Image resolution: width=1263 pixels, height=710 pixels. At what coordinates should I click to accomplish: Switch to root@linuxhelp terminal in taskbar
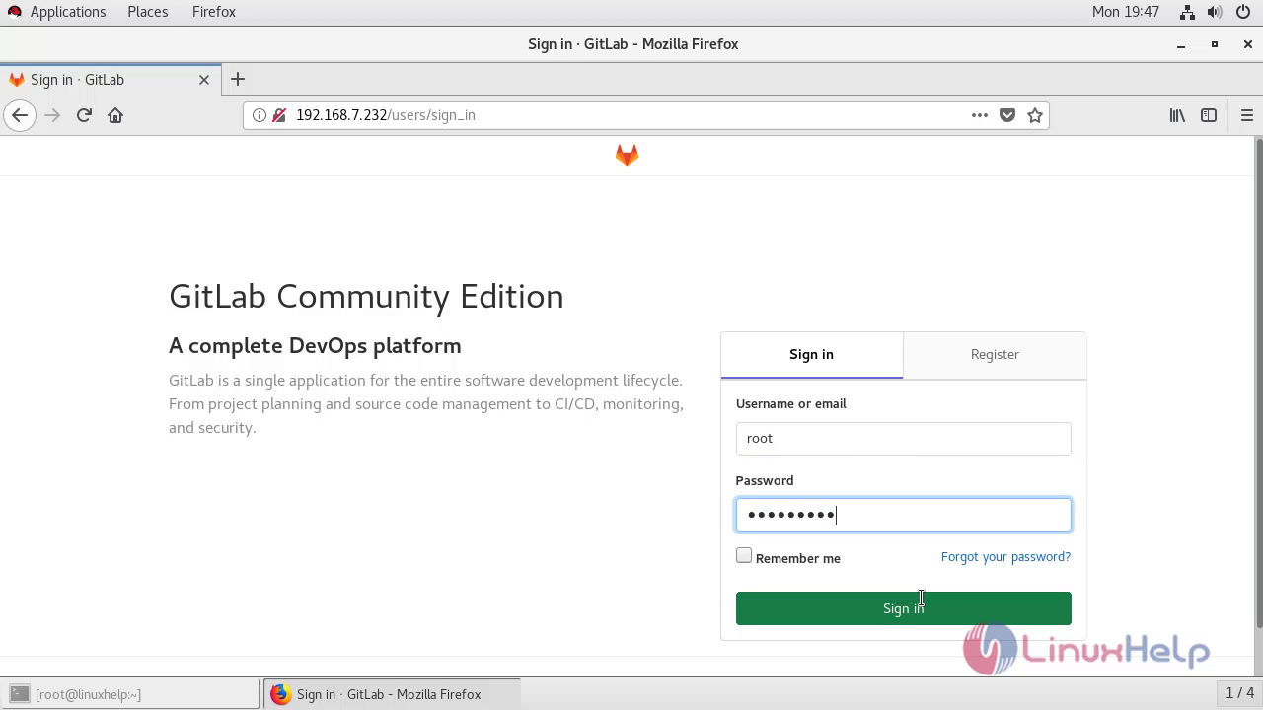pos(130,694)
